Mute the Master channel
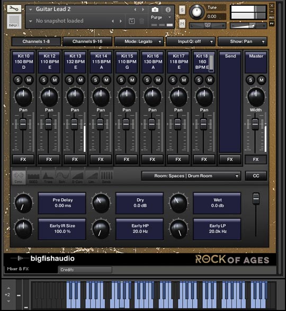Screen dimensions: 286x311 (262, 80)
